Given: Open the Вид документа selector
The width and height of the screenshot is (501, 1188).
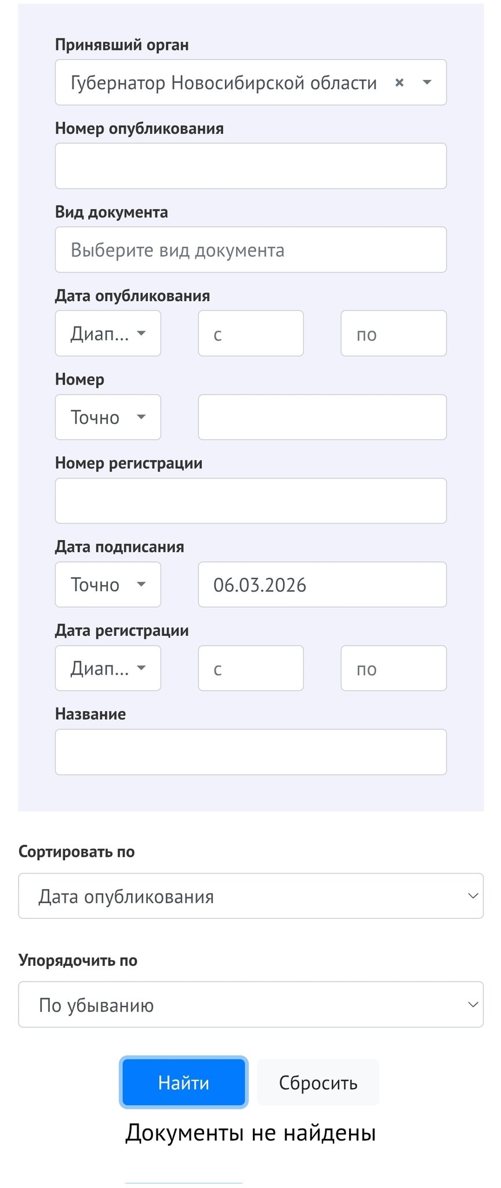Looking at the screenshot, I should click(x=251, y=249).
